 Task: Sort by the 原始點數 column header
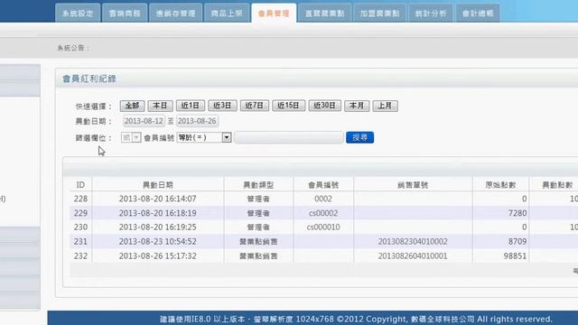500,185
